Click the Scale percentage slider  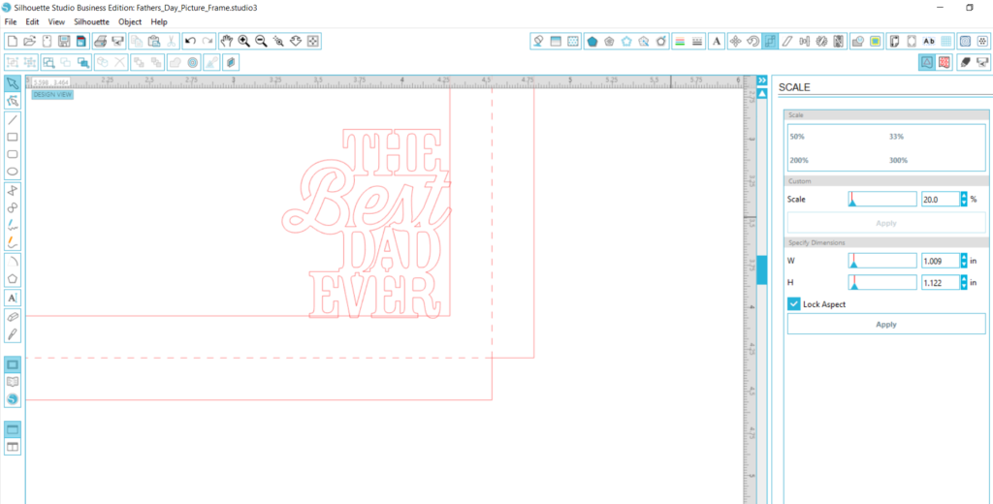click(x=881, y=199)
